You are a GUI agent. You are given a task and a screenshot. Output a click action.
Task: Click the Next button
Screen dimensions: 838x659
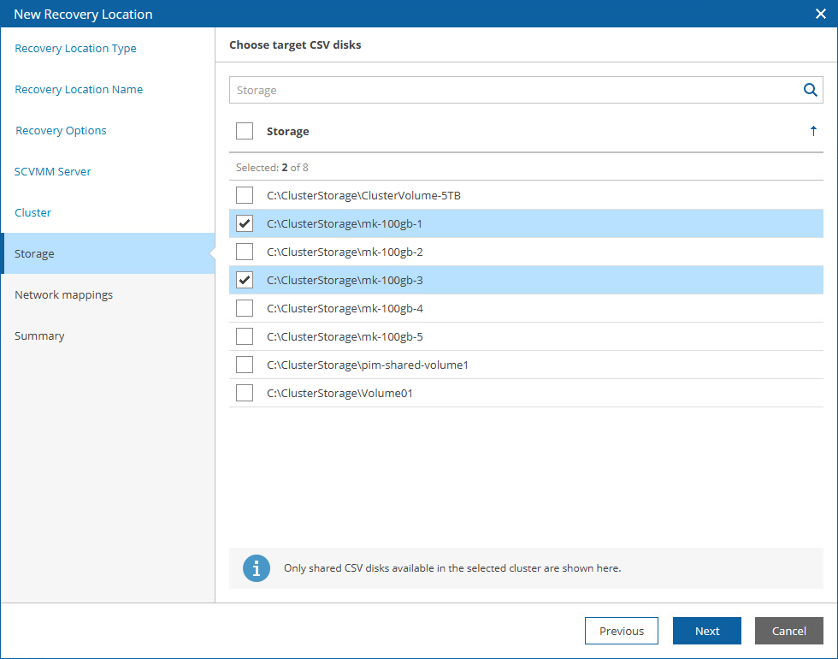(x=706, y=631)
